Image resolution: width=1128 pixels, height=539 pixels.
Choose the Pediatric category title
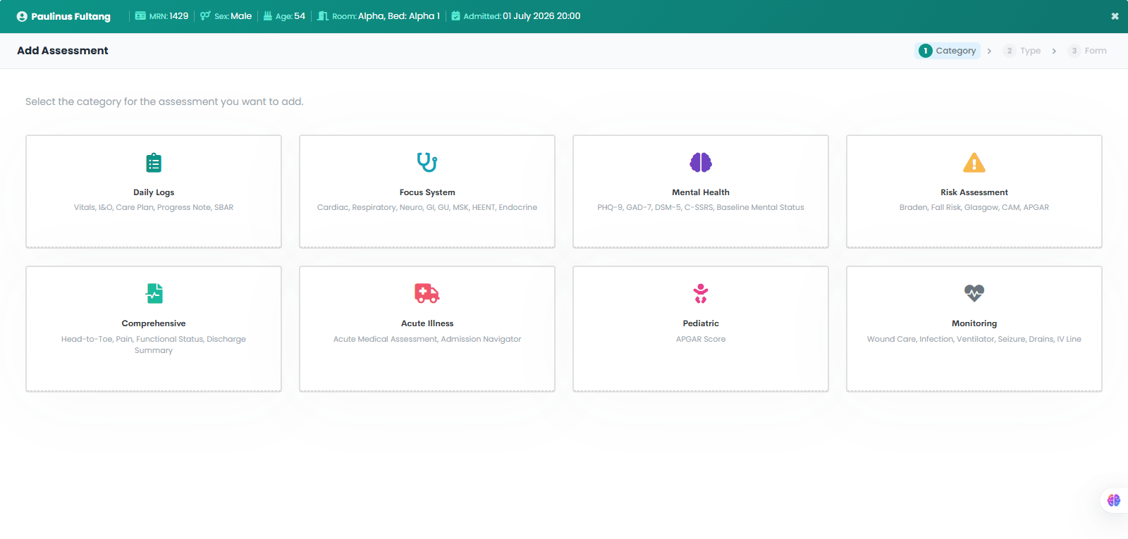pyautogui.click(x=701, y=323)
